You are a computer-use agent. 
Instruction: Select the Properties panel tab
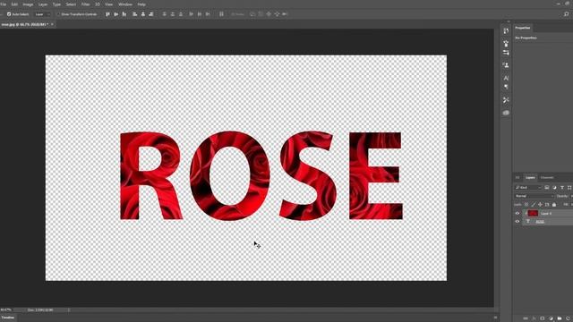coord(523,28)
